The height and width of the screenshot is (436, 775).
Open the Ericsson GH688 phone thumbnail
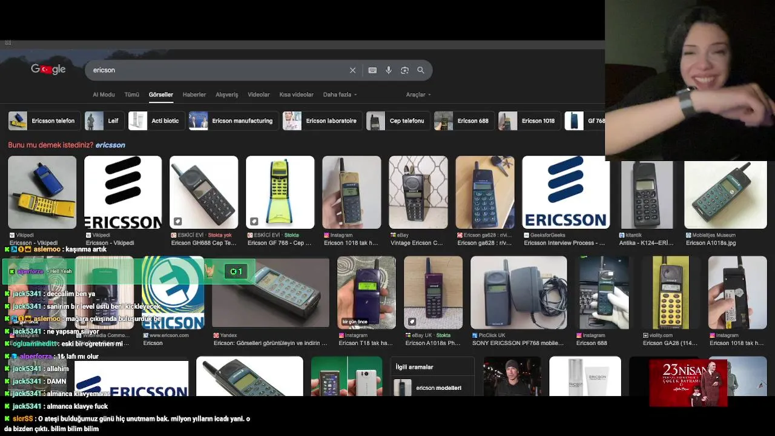point(204,193)
